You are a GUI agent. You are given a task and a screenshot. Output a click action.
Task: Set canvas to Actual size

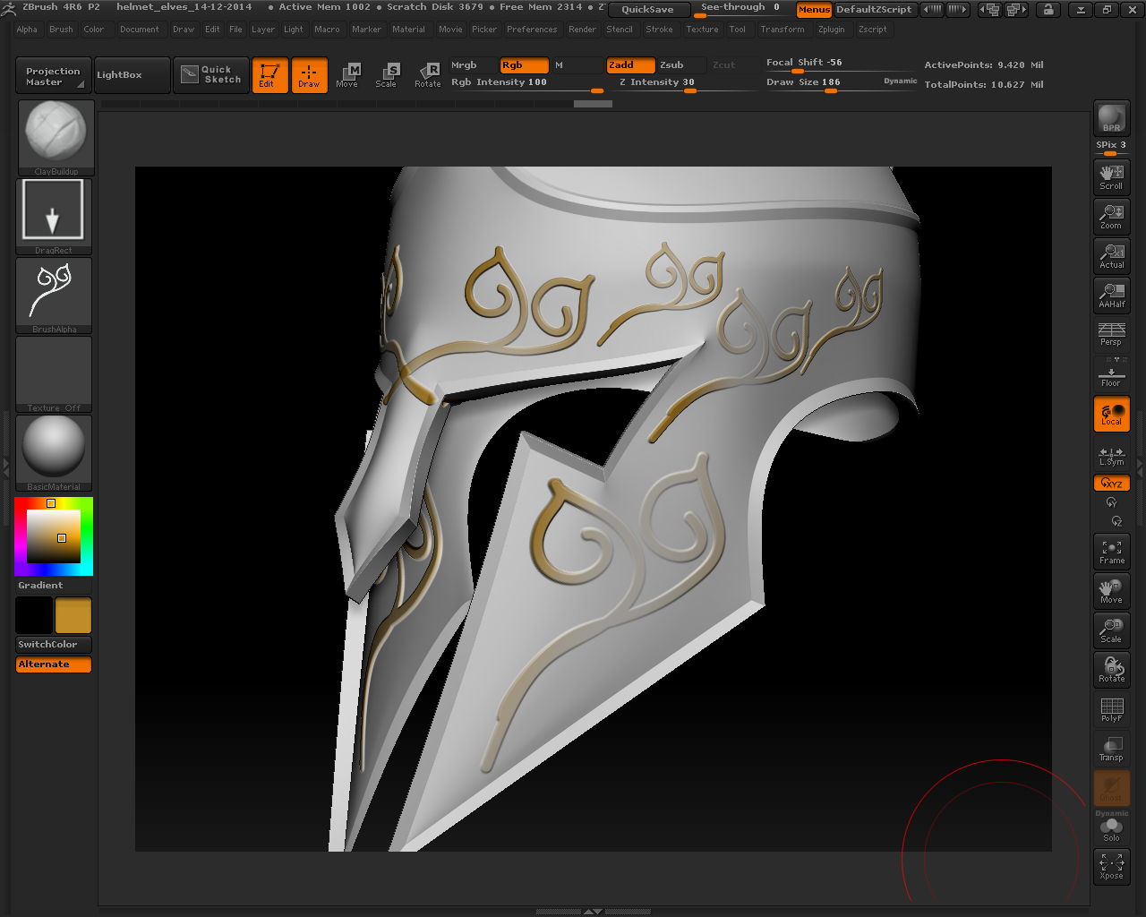[1111, 256]
